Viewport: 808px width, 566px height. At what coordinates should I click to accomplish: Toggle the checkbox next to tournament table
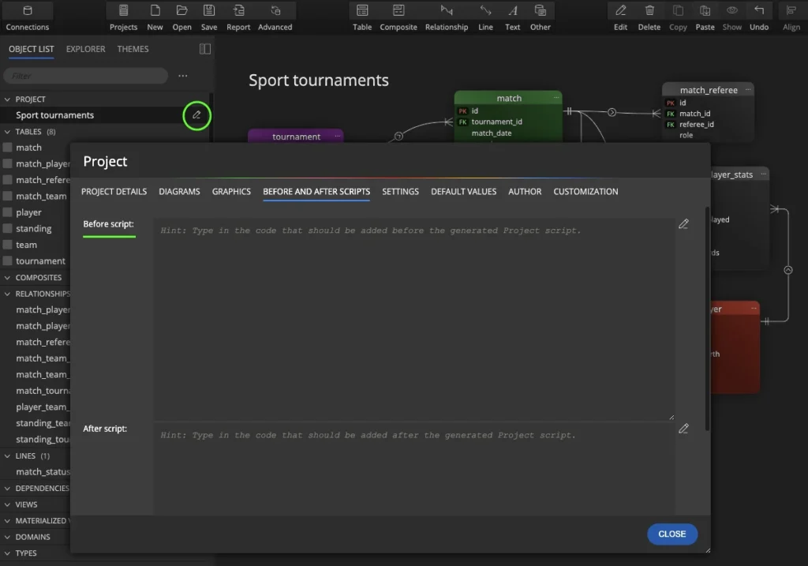(8, 261)
